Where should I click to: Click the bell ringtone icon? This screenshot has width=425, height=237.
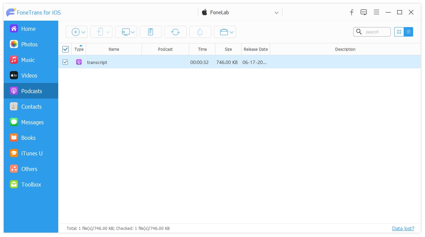pos(200,32)
